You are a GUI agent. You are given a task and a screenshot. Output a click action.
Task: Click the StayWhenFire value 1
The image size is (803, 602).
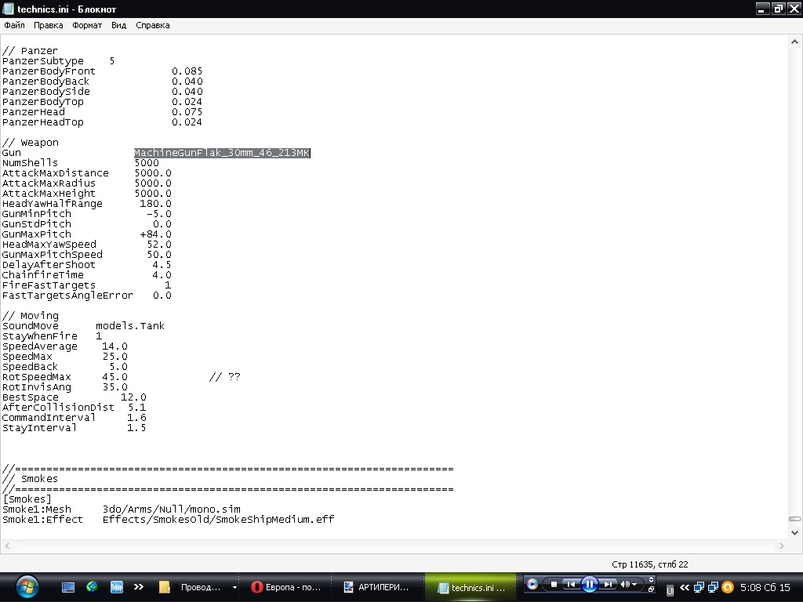(99, 335)
